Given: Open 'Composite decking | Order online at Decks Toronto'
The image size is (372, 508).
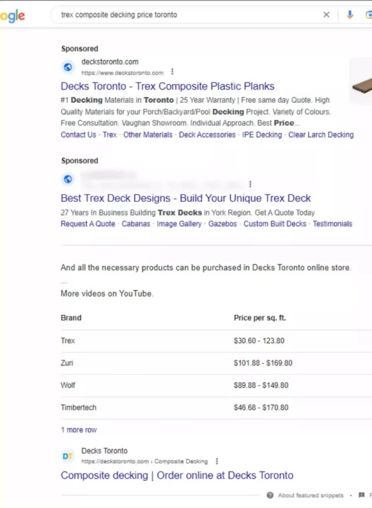Looking at the screenshot, I should pos(177,476).
